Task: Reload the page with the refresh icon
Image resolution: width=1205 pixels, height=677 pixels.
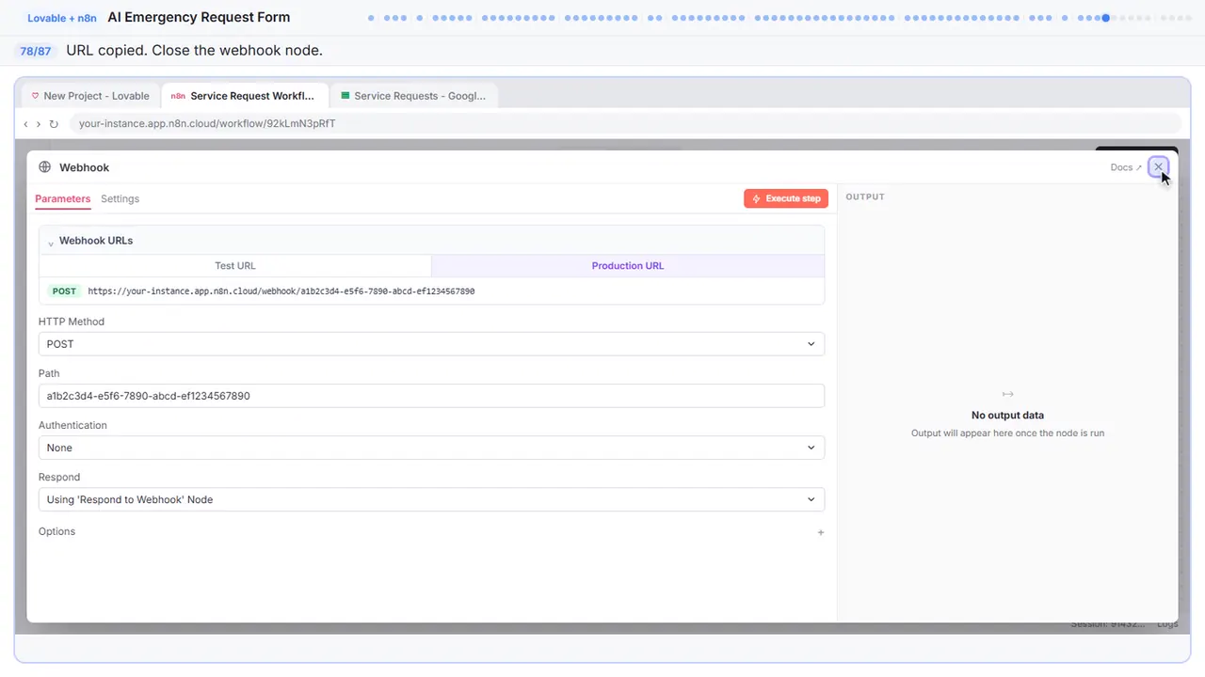Action: click(54, 124)
